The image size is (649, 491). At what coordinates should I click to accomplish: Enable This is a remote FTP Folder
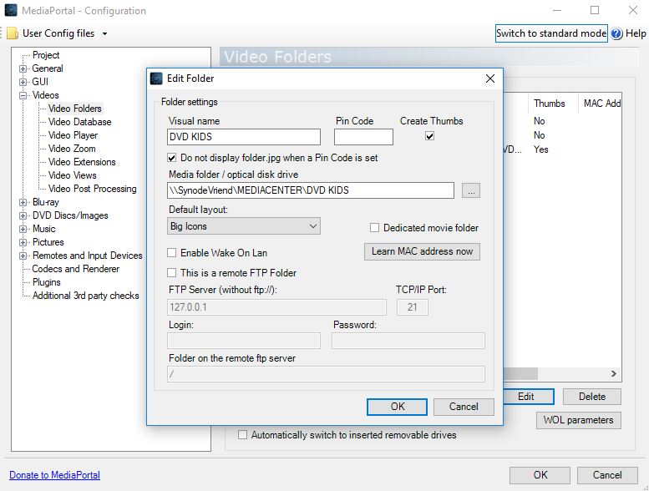click(172, 273)
